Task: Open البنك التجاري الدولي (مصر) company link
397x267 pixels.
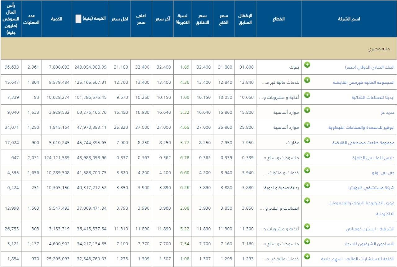Action: [x=370, y=67]
